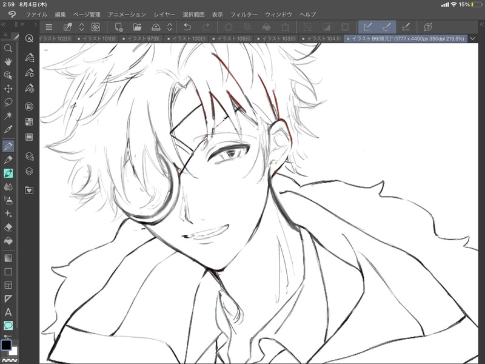Select the Frame Border panel tool
This screenshot has height=364, width=485.
coord(8,285)
